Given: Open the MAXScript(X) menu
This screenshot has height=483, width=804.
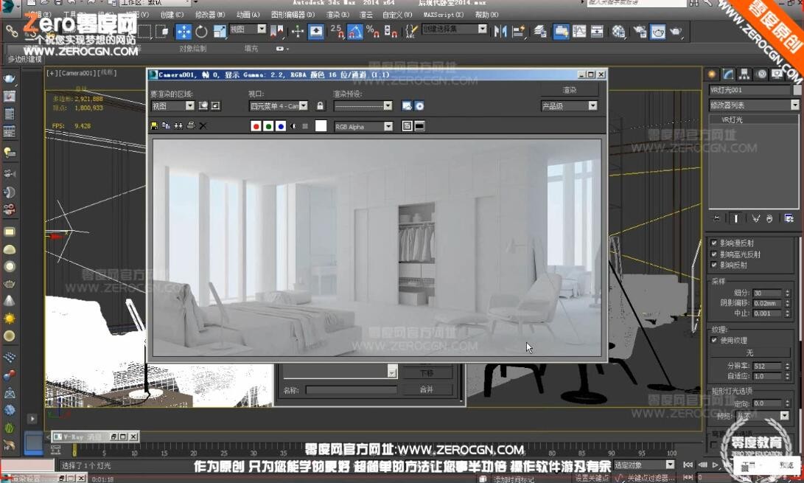Looking at the screenshot, I should point(444,15).
